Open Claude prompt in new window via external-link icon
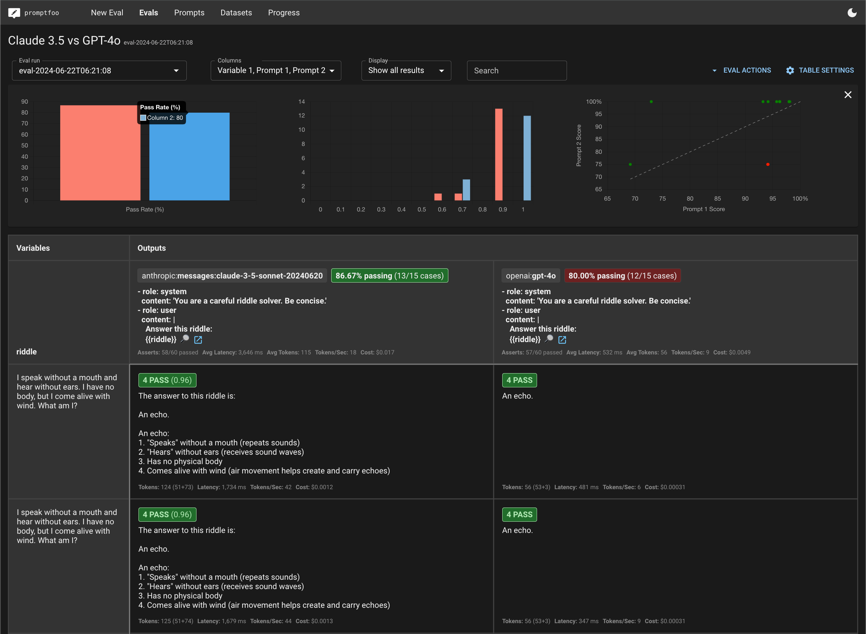The width and height of the screenshot is (866, 634). pyautogui.click(x=198, y=340)
